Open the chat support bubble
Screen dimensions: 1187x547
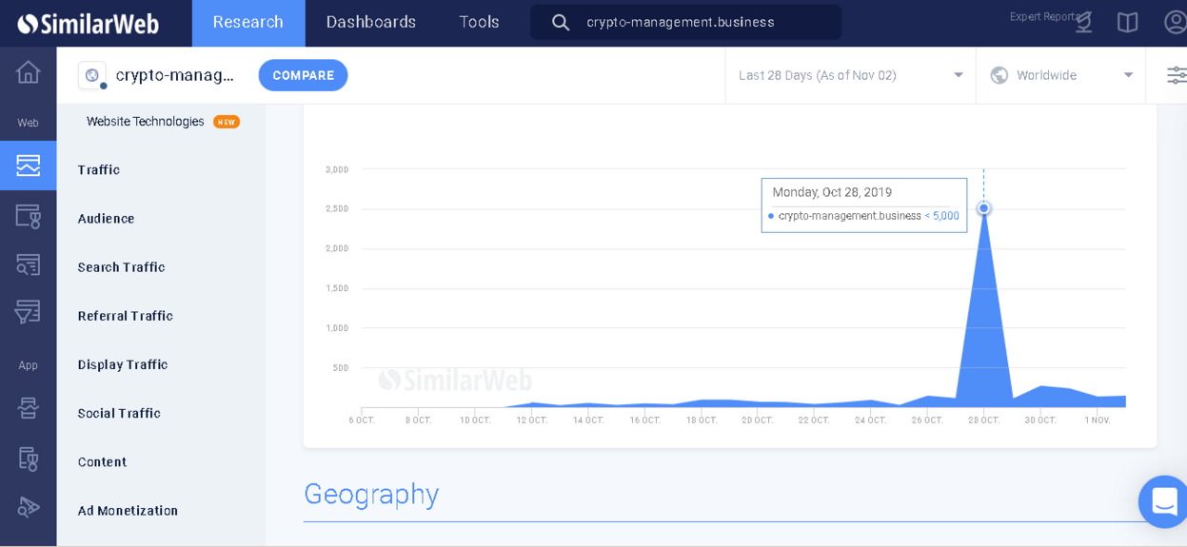(1164, 501)
